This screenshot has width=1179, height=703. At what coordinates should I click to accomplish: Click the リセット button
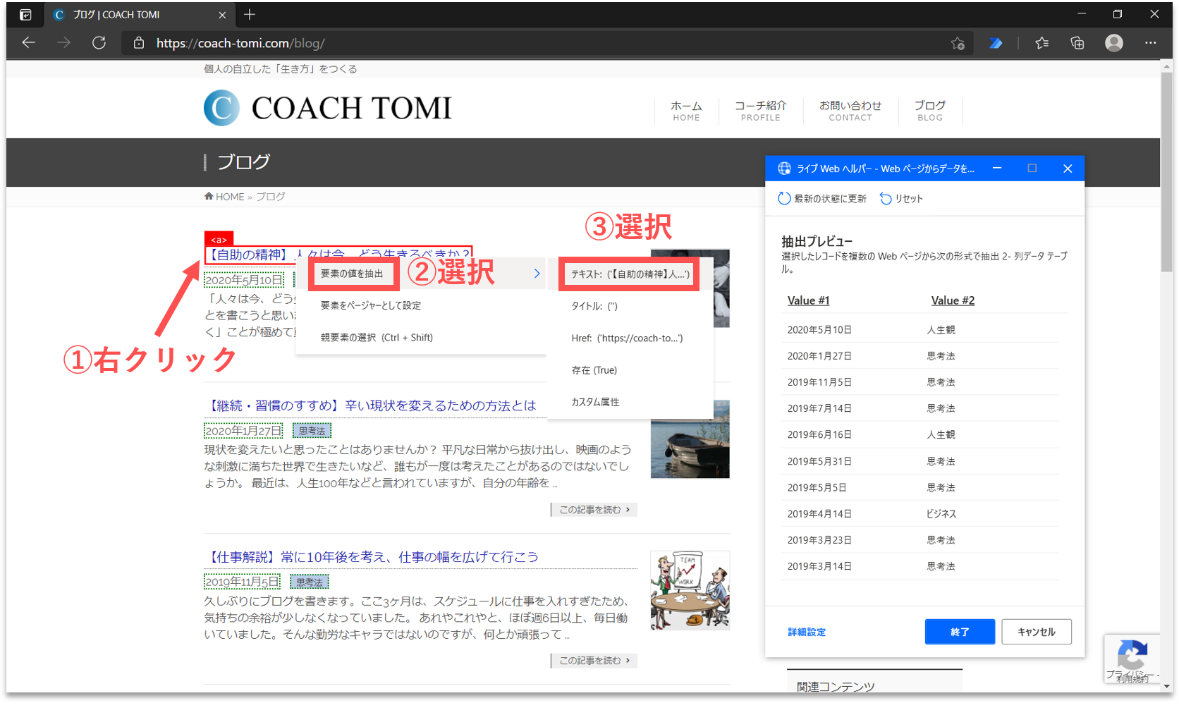point(901,199)
